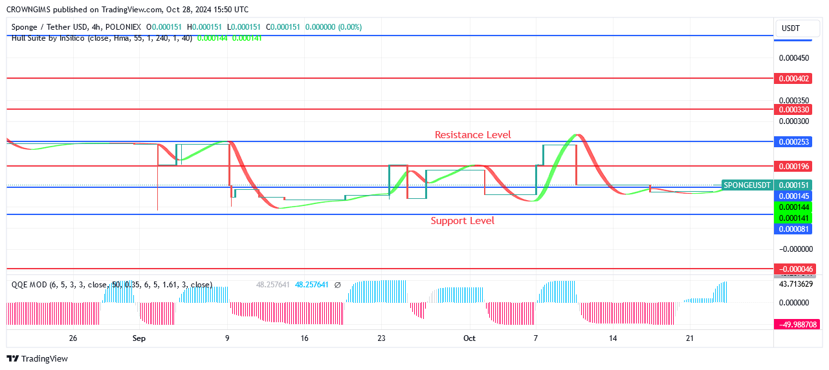Click the ∅ symbol in QQE legend
Screen dimensions: 829x370
pyautogui.click(x=337, y=285)
